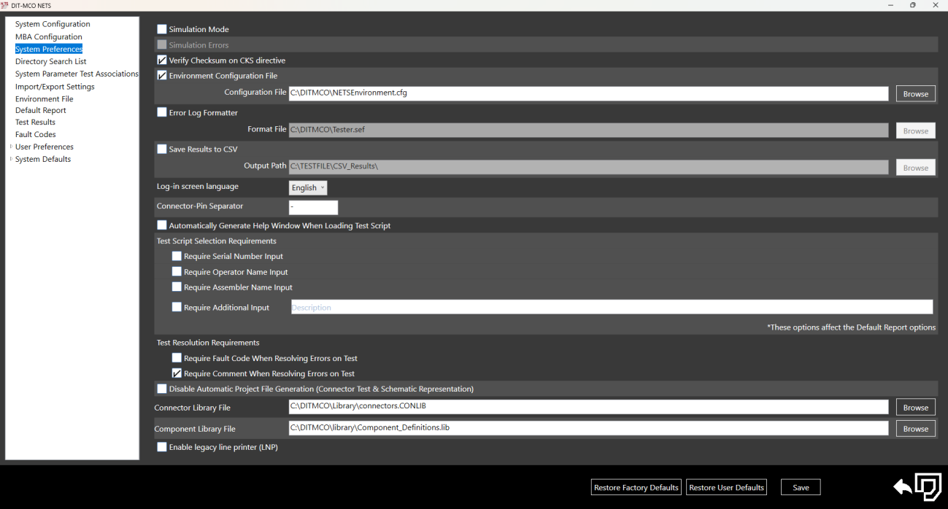Screen dimensions: 948x509
Task: Open Directory Search List
Action: [51, 61]
